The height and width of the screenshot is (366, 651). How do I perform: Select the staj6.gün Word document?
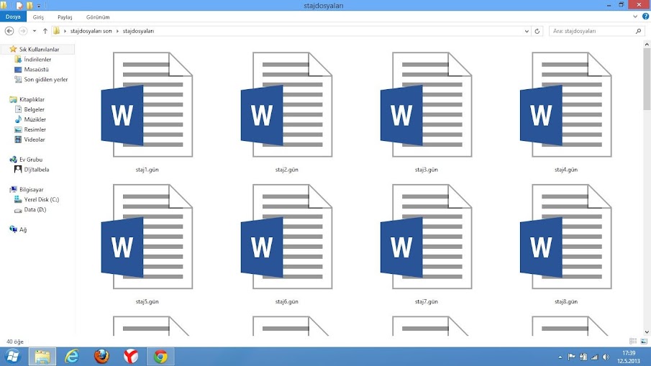tap(286, 244)
